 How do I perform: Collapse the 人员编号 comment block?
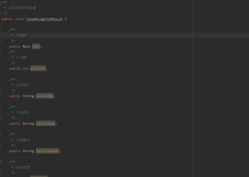pyautogui.click(x=0, y=134)
